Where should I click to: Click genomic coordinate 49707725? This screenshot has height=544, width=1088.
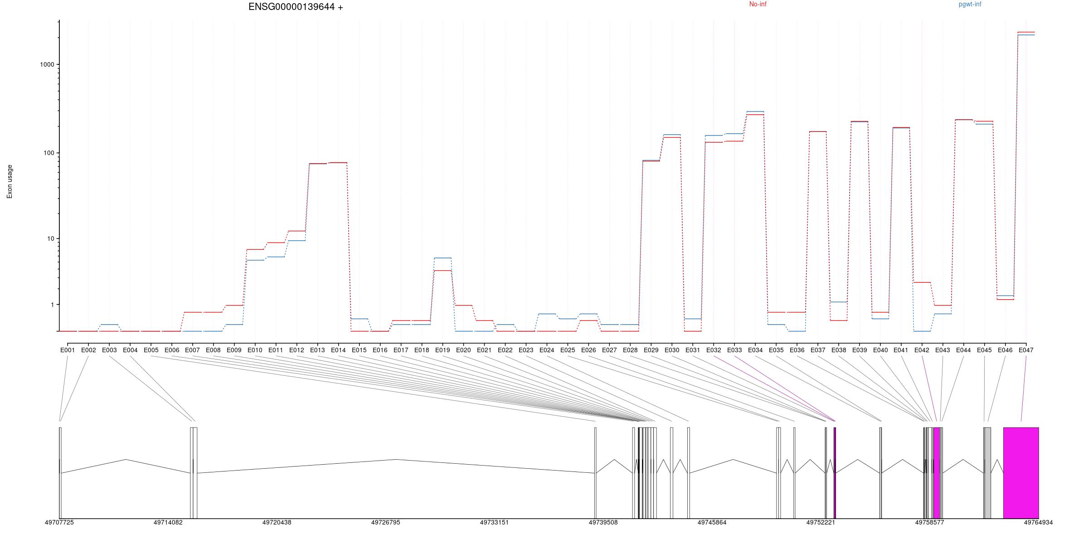[x=59, y=522]
